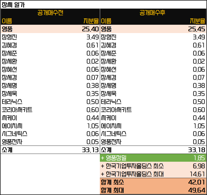
Task: Click '장세환' in the 공개매수후 table
Action: coord(108,61)
